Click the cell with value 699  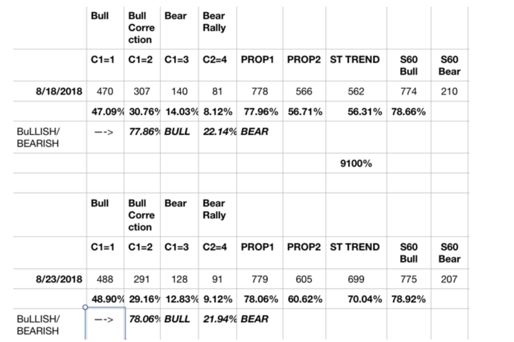pyautogui.click(x=356, y=279)
